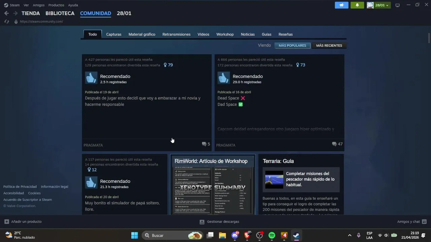Viewport: 431px width, 242px height.
Task: Open Brave browser from the taskbar
Action: 247,235
